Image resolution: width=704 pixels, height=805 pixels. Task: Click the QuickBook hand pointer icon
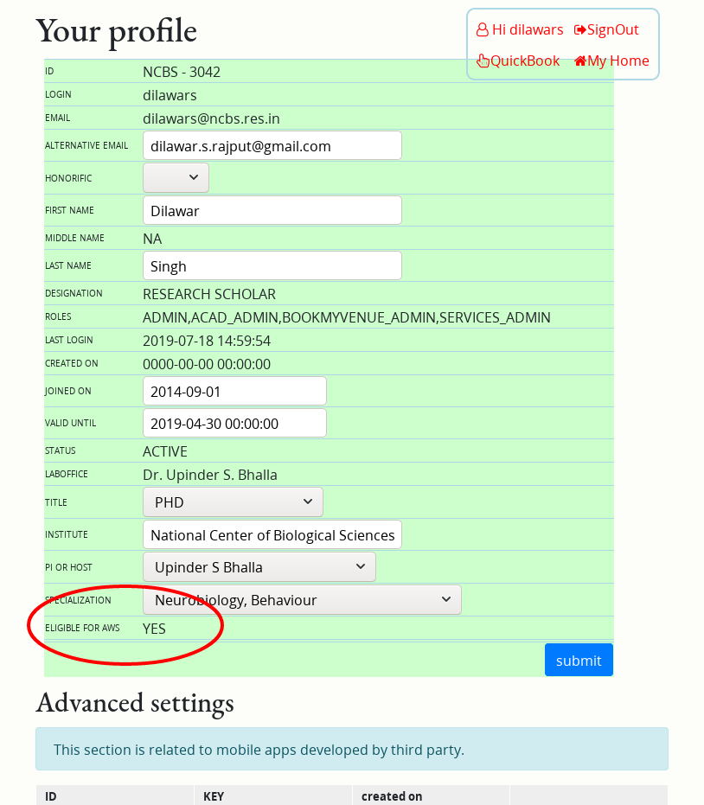tap(483, 61)
